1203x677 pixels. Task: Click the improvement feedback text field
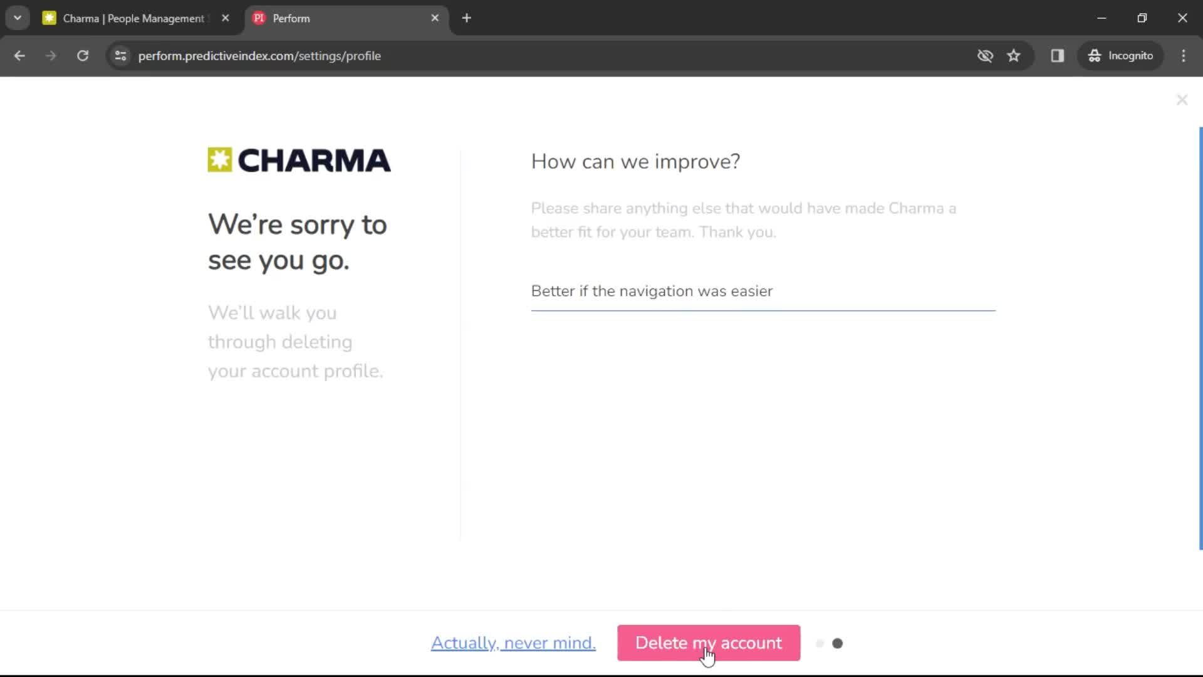[x=763, y=291]
